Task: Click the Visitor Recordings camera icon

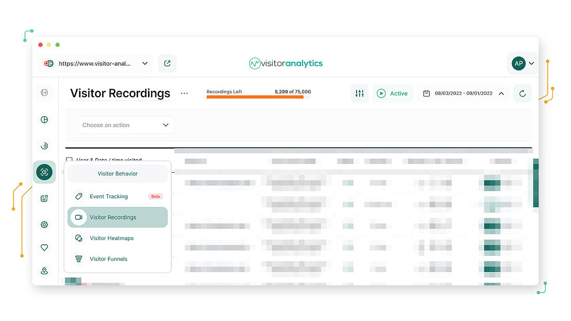Action: pyautogui.click(x=79, y=217)
